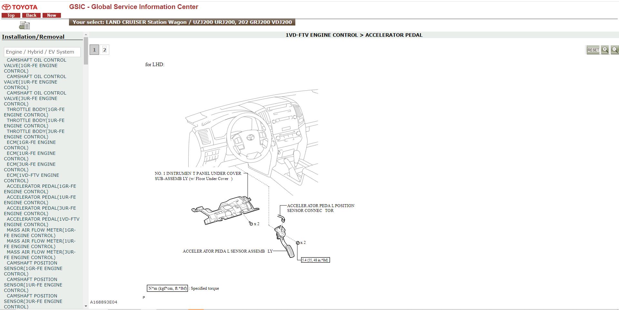Click the Specified torque legend box
619x310 pixels.
[168, 288]
